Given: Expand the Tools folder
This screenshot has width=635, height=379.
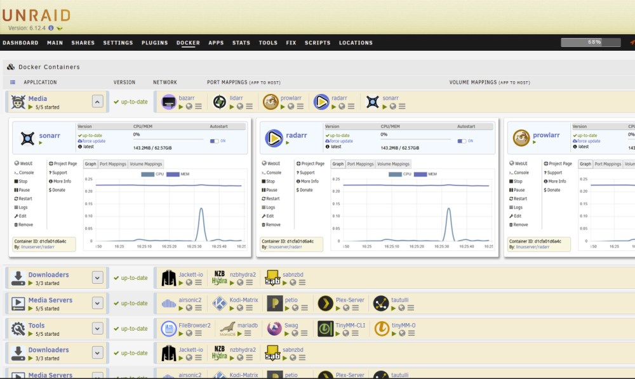Looking at the screenshot, I should click(97, 328).
